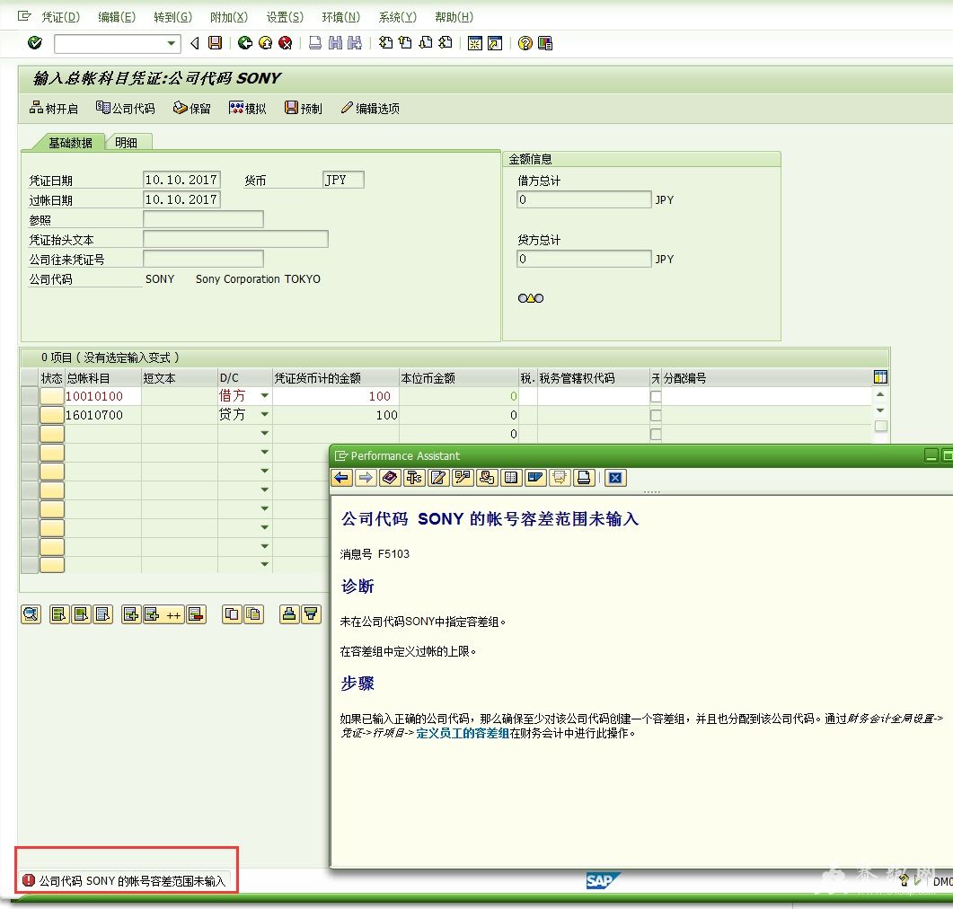Click Performance Assistant Application Help book icon
Screen dimensions: 953x909
[x=390, y=478]
